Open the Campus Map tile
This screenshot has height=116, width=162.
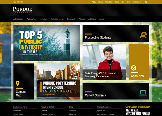[x=24, y=82]
